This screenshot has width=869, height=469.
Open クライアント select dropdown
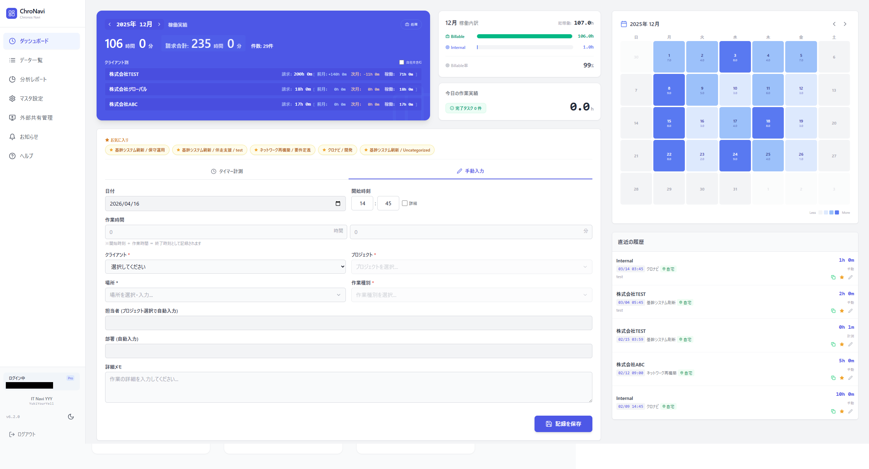click(225, 267)
